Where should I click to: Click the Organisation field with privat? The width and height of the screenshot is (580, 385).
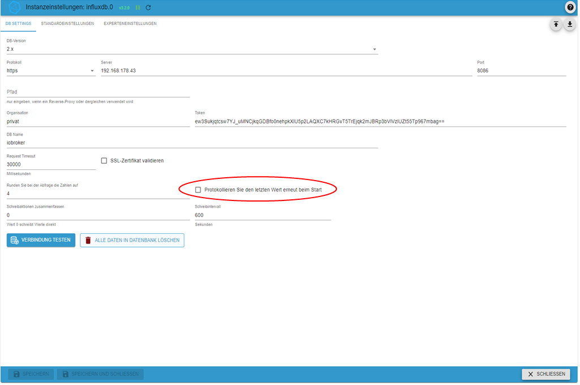(98, 121)
